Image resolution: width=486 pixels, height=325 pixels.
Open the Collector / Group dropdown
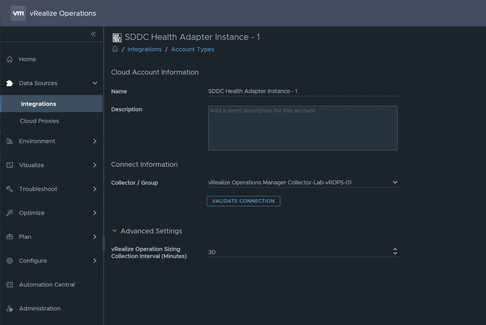pos(395,182)
